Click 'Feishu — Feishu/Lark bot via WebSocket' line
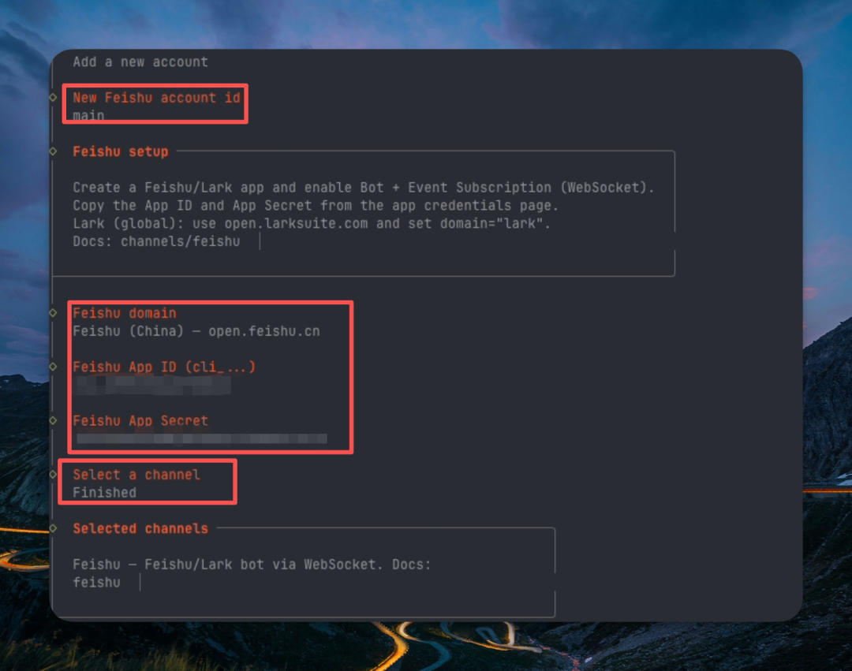The height and width of the screenshot is (671, 852). [x=252, y=565]
